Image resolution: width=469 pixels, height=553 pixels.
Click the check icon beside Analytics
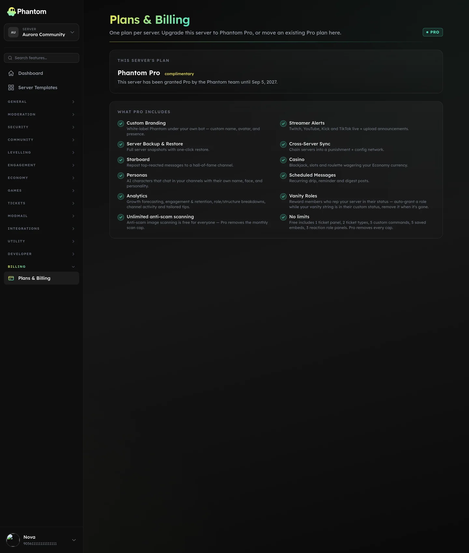(121, 196)
